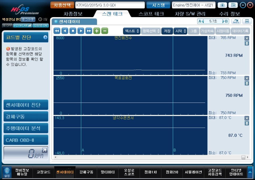Screen dimensions: 255x180
Task: Toggle the list view icon next to Retry
Action: [247, 21]
